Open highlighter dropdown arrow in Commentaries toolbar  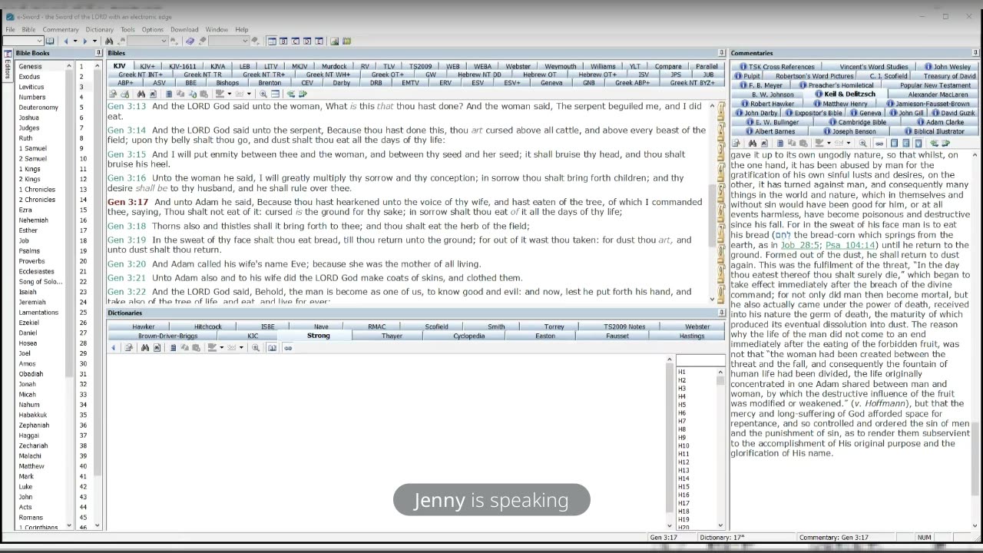pyautogui.click(x=829, y=143)
